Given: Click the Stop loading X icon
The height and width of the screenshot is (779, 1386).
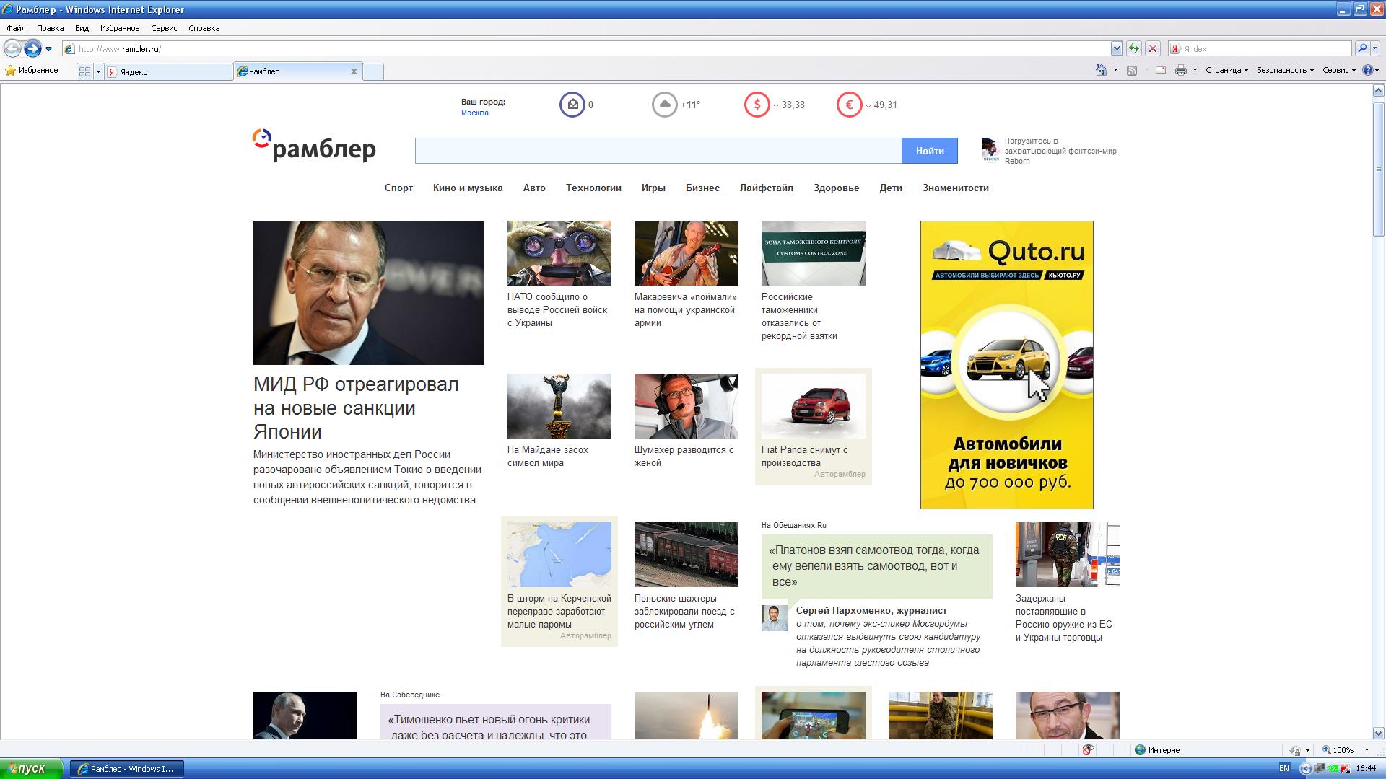Looking at the screenshot, I should pyautogui.click(x=1153, y=48).
